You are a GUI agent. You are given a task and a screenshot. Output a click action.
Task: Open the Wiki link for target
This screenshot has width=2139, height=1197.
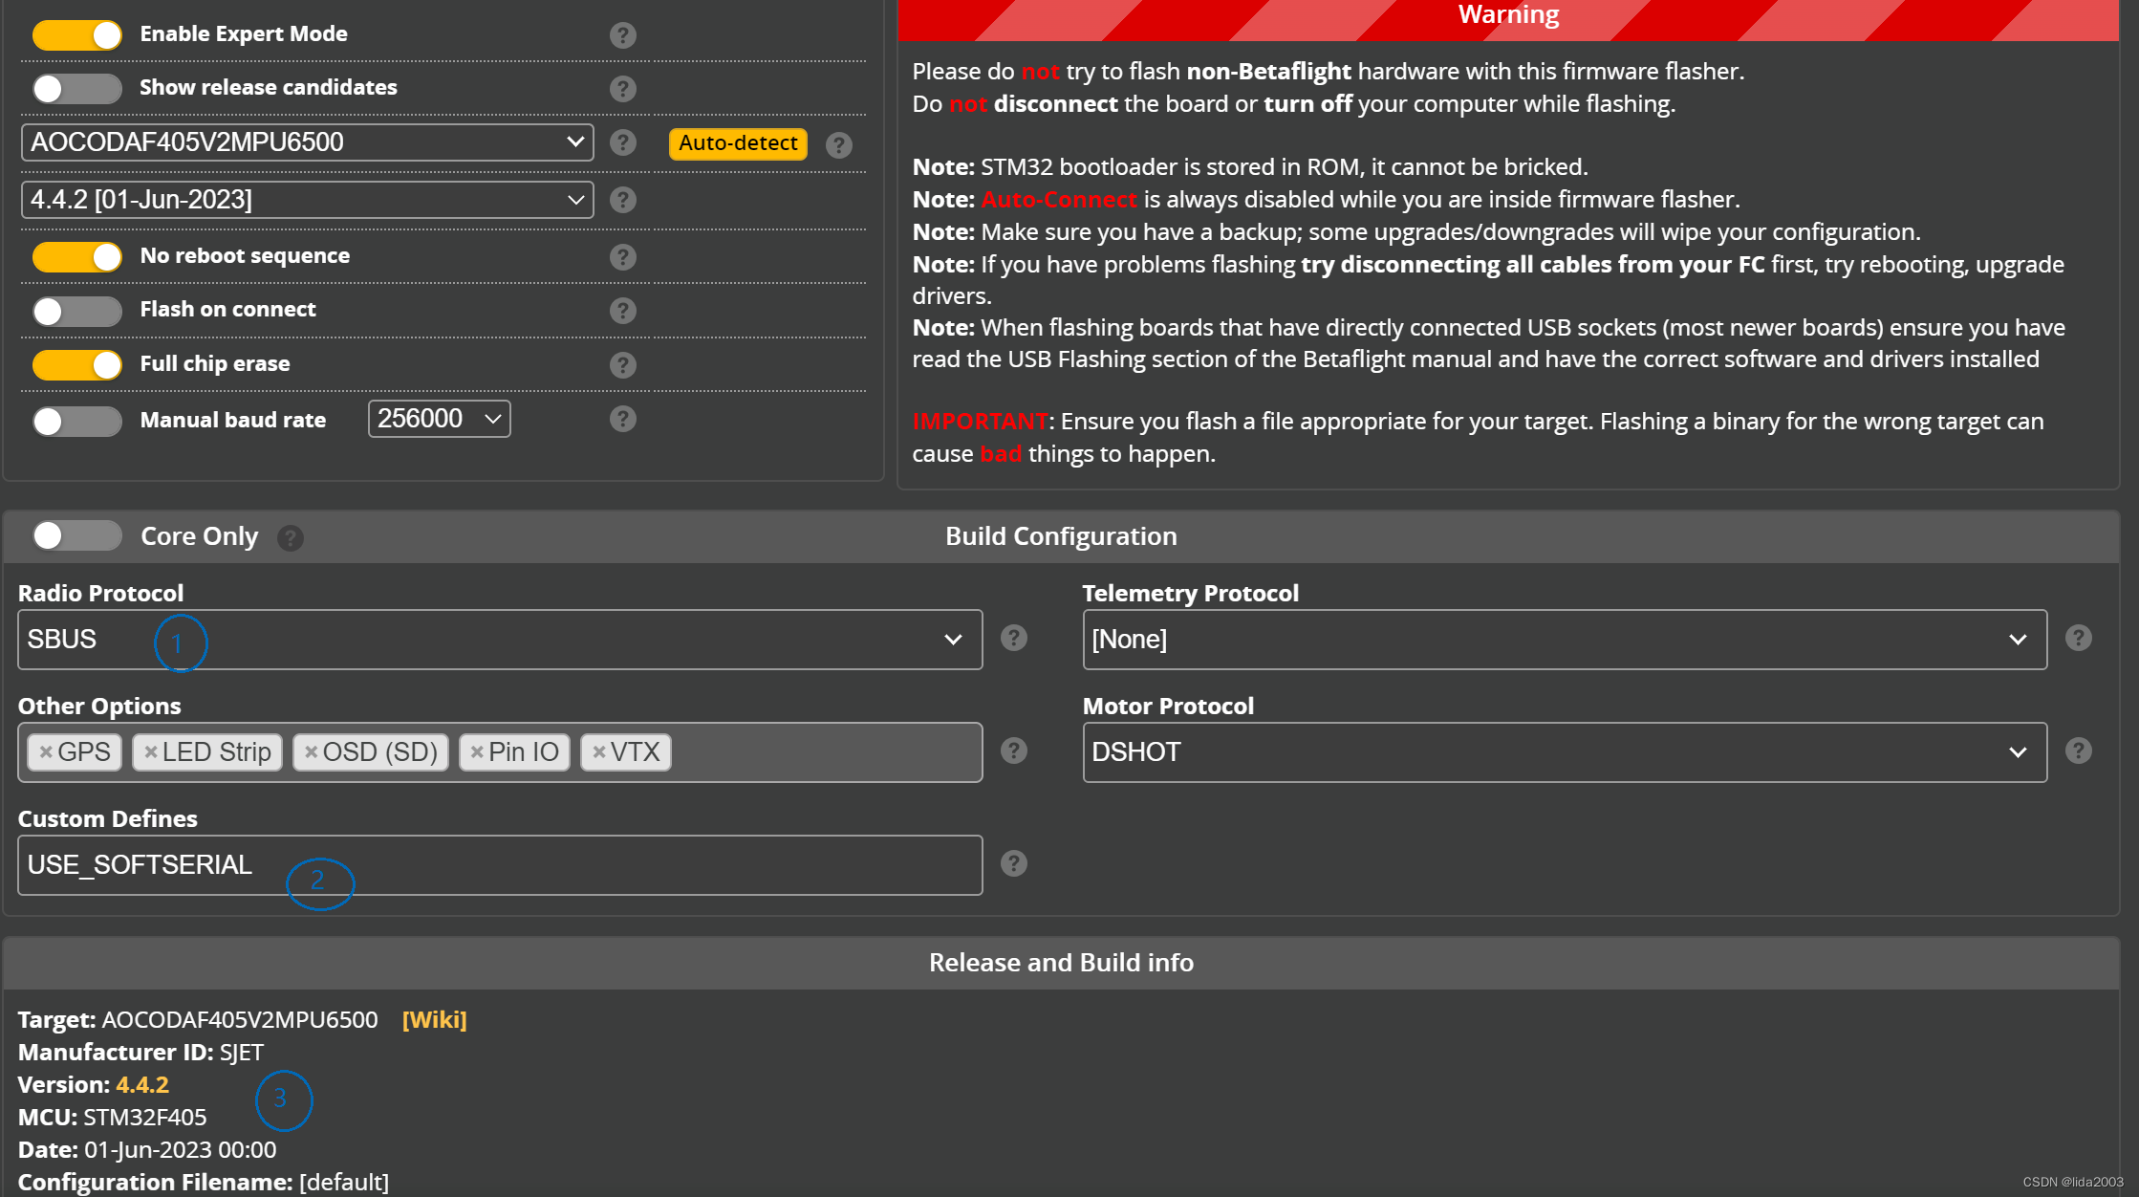point(434,1019)
